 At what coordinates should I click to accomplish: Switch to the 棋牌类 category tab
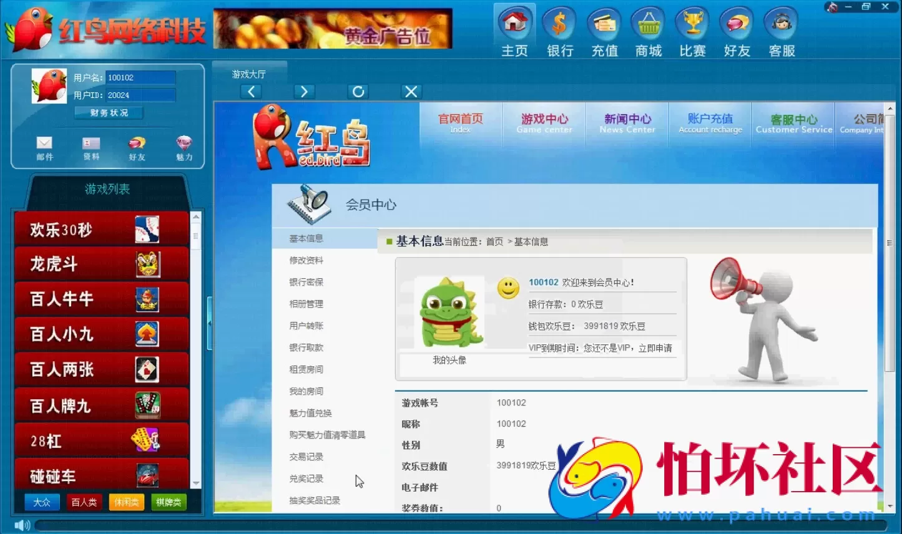coord(168,502)
